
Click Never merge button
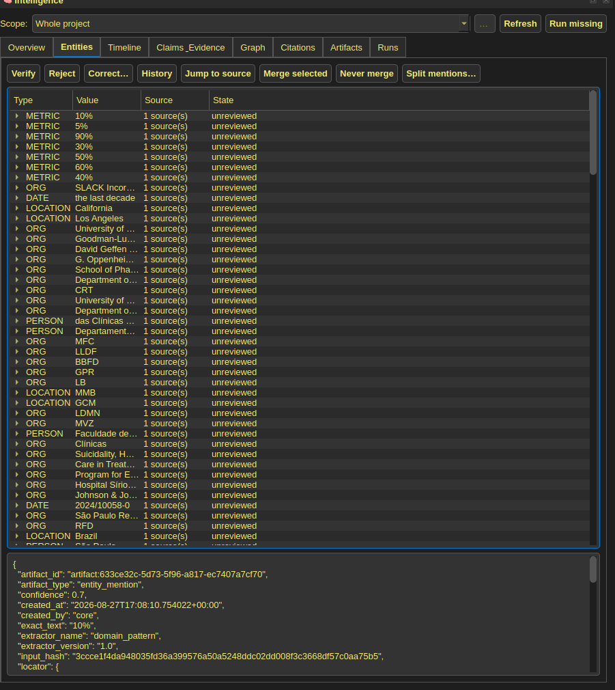(367, 74)
